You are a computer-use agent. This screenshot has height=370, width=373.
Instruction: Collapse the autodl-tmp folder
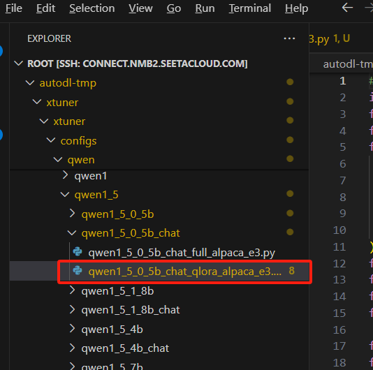(x=30, y=83)
